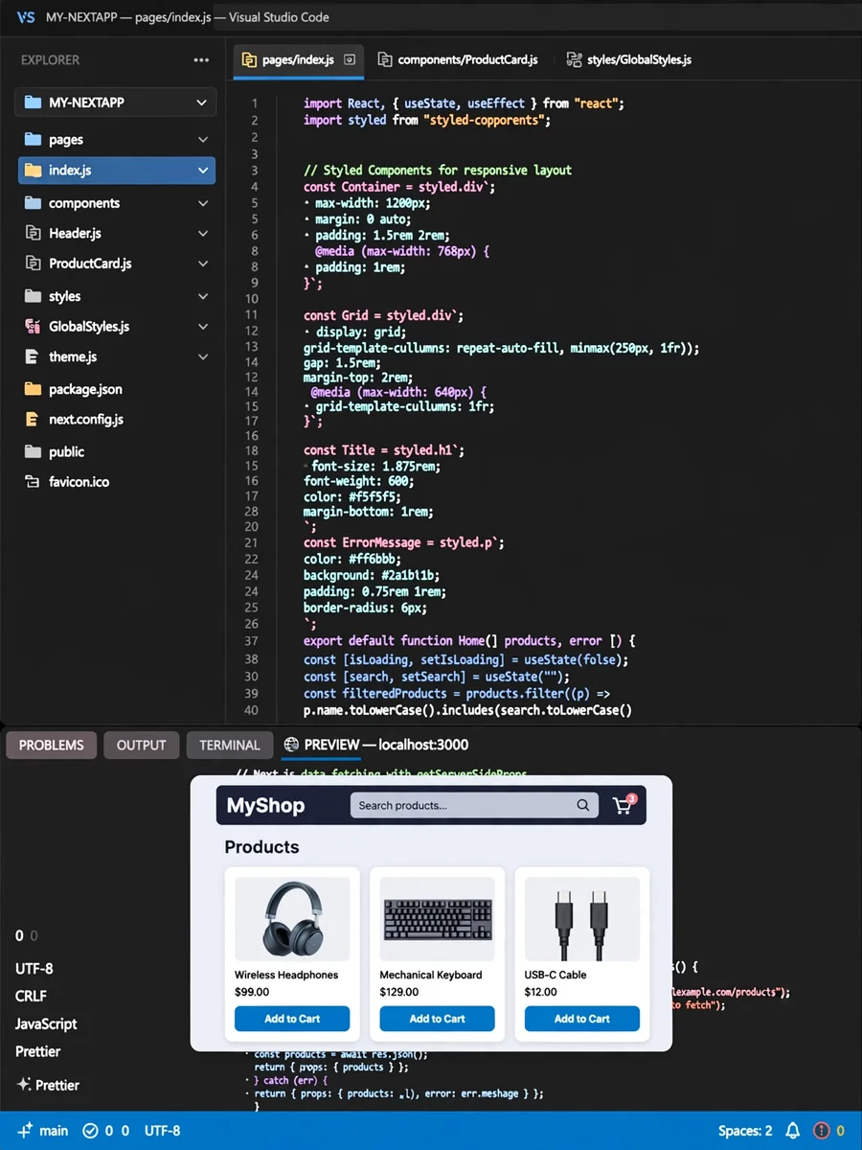Viewport: 862px width, 1150px height.
Task: Click the git branch main icon
Action: point(25,1131)
